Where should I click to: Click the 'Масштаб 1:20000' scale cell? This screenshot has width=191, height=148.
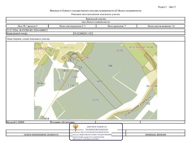coord(28,122)
